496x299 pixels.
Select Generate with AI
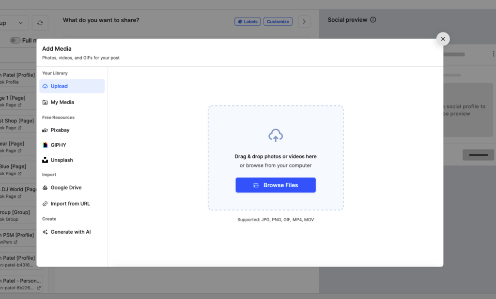tap(72, 232)
